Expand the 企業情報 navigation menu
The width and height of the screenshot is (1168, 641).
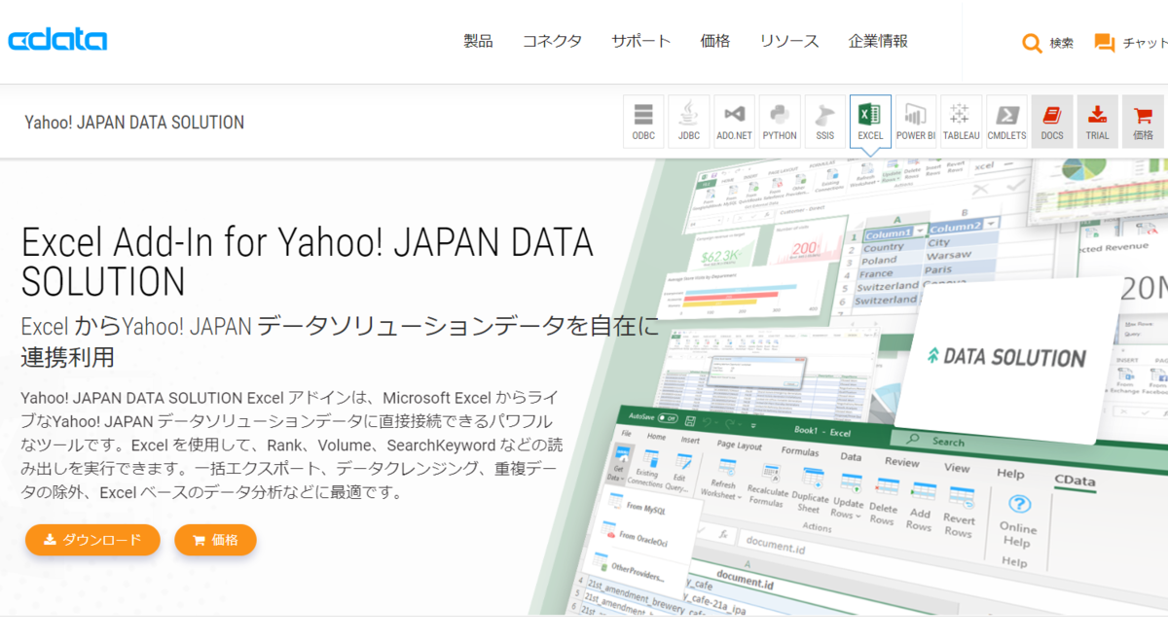coord(878,41)
